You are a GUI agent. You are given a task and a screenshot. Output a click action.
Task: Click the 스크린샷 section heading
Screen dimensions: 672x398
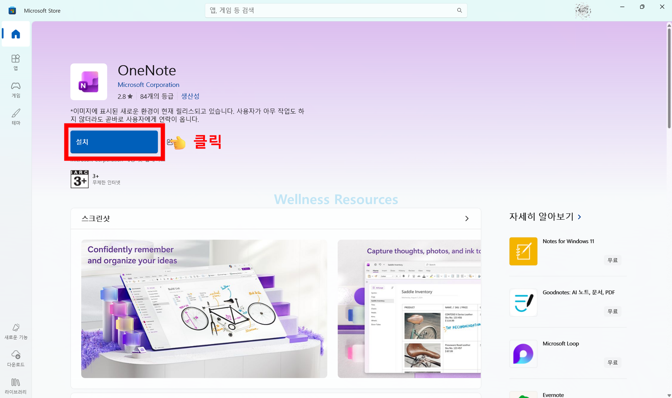tap(95, 219)
